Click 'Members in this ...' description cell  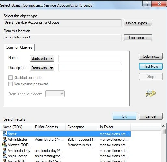tap(81, 145)
